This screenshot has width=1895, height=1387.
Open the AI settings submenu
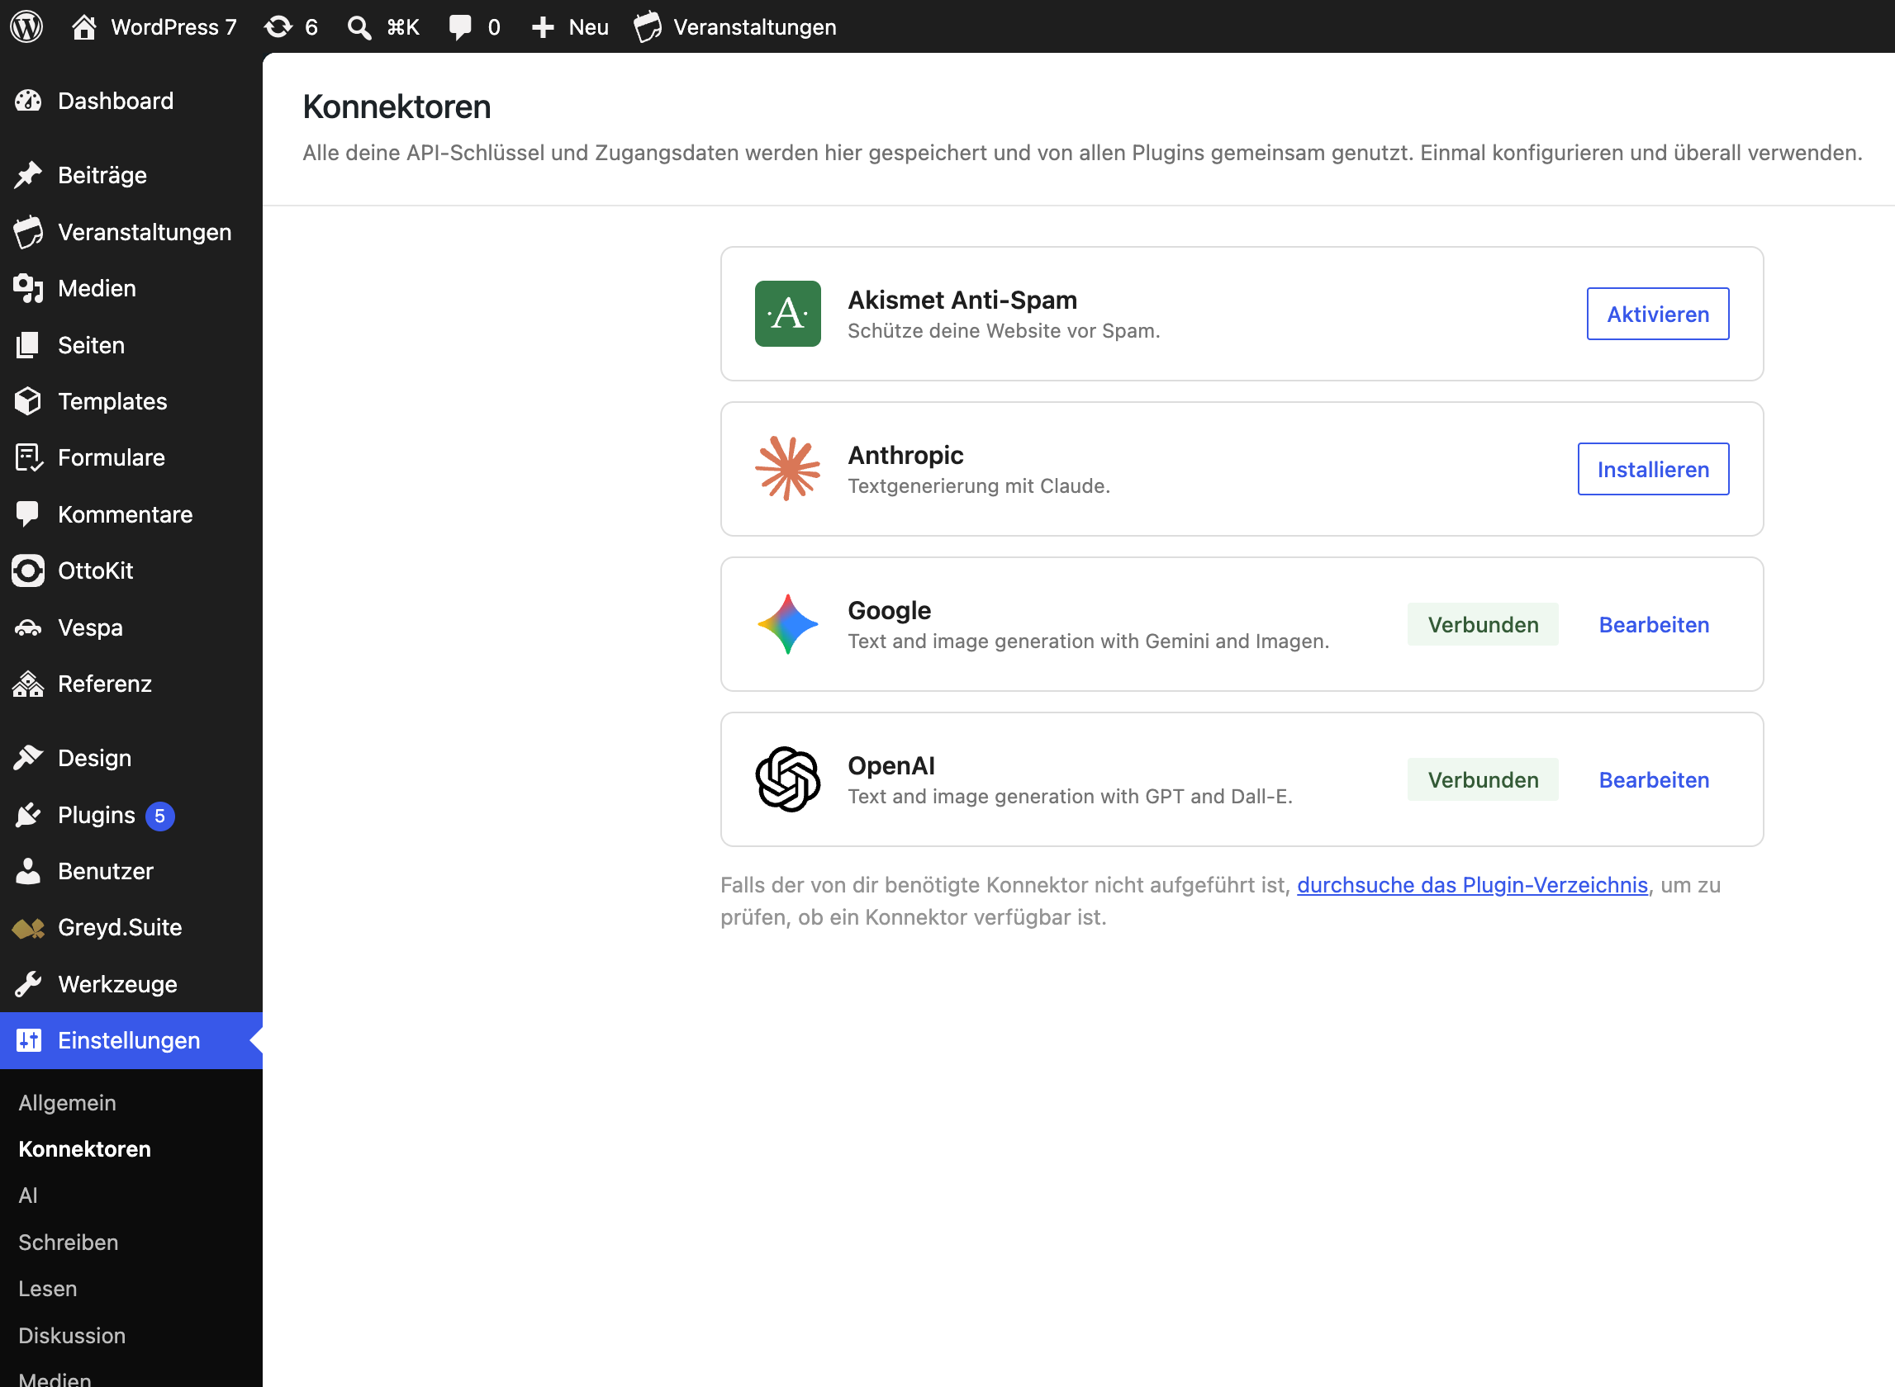point(28,1195)
